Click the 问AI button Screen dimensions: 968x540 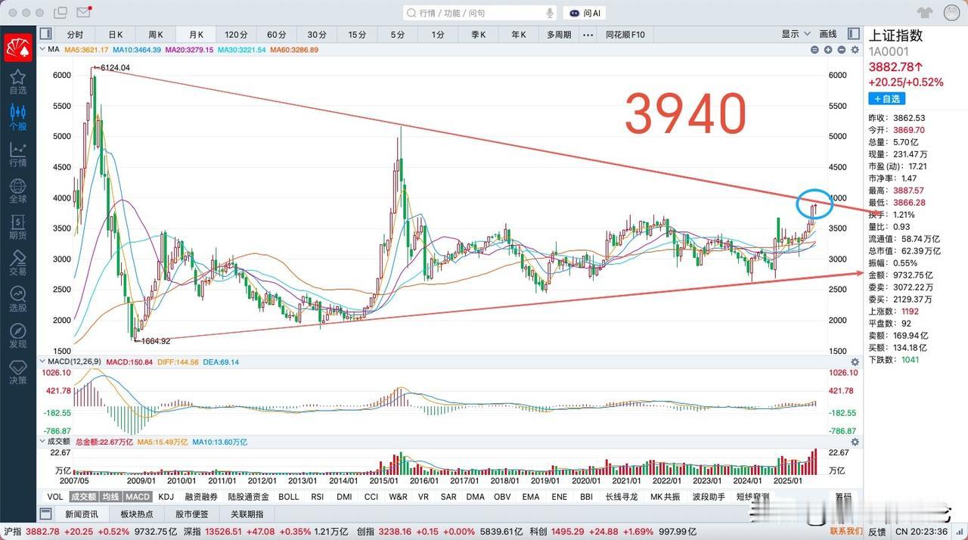(585, 13)
